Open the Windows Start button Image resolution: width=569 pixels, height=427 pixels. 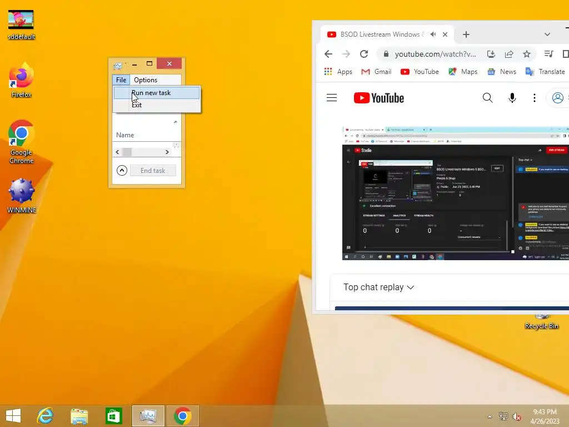13,416
